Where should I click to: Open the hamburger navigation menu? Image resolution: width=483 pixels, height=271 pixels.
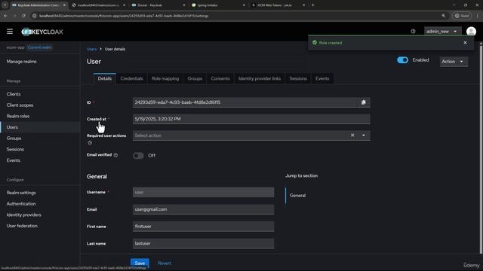click(10, 32)
